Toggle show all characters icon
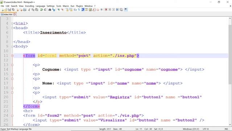 point(79,10)
